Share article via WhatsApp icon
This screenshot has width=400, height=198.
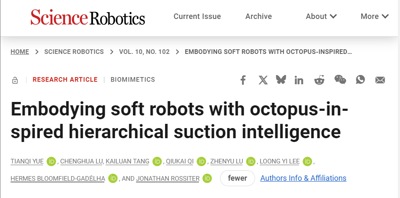[x=360, y=80]
